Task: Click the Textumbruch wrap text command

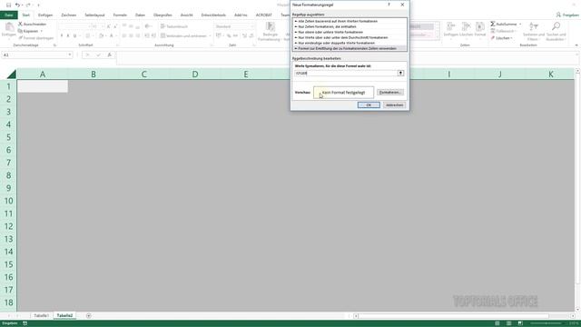Action: [174, 26]
